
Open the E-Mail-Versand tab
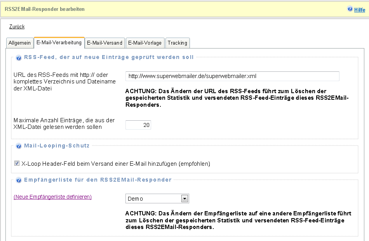104,43
